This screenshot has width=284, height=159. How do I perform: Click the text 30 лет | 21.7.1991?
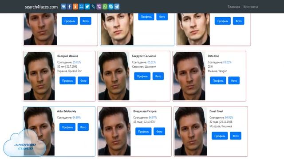click(x=67, y=67)
